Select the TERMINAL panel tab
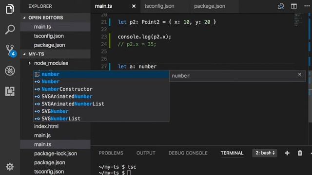Screen dimensions: 312x175 click(x=232, y=153)
